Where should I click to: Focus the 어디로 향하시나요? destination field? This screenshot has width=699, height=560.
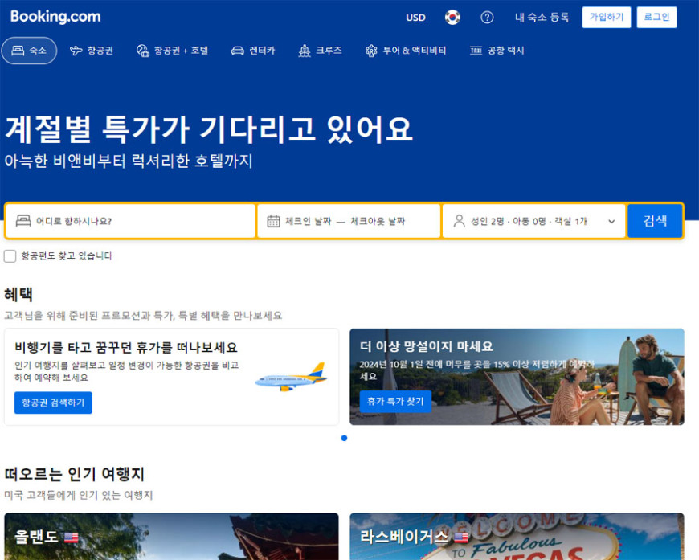(130, 221)
